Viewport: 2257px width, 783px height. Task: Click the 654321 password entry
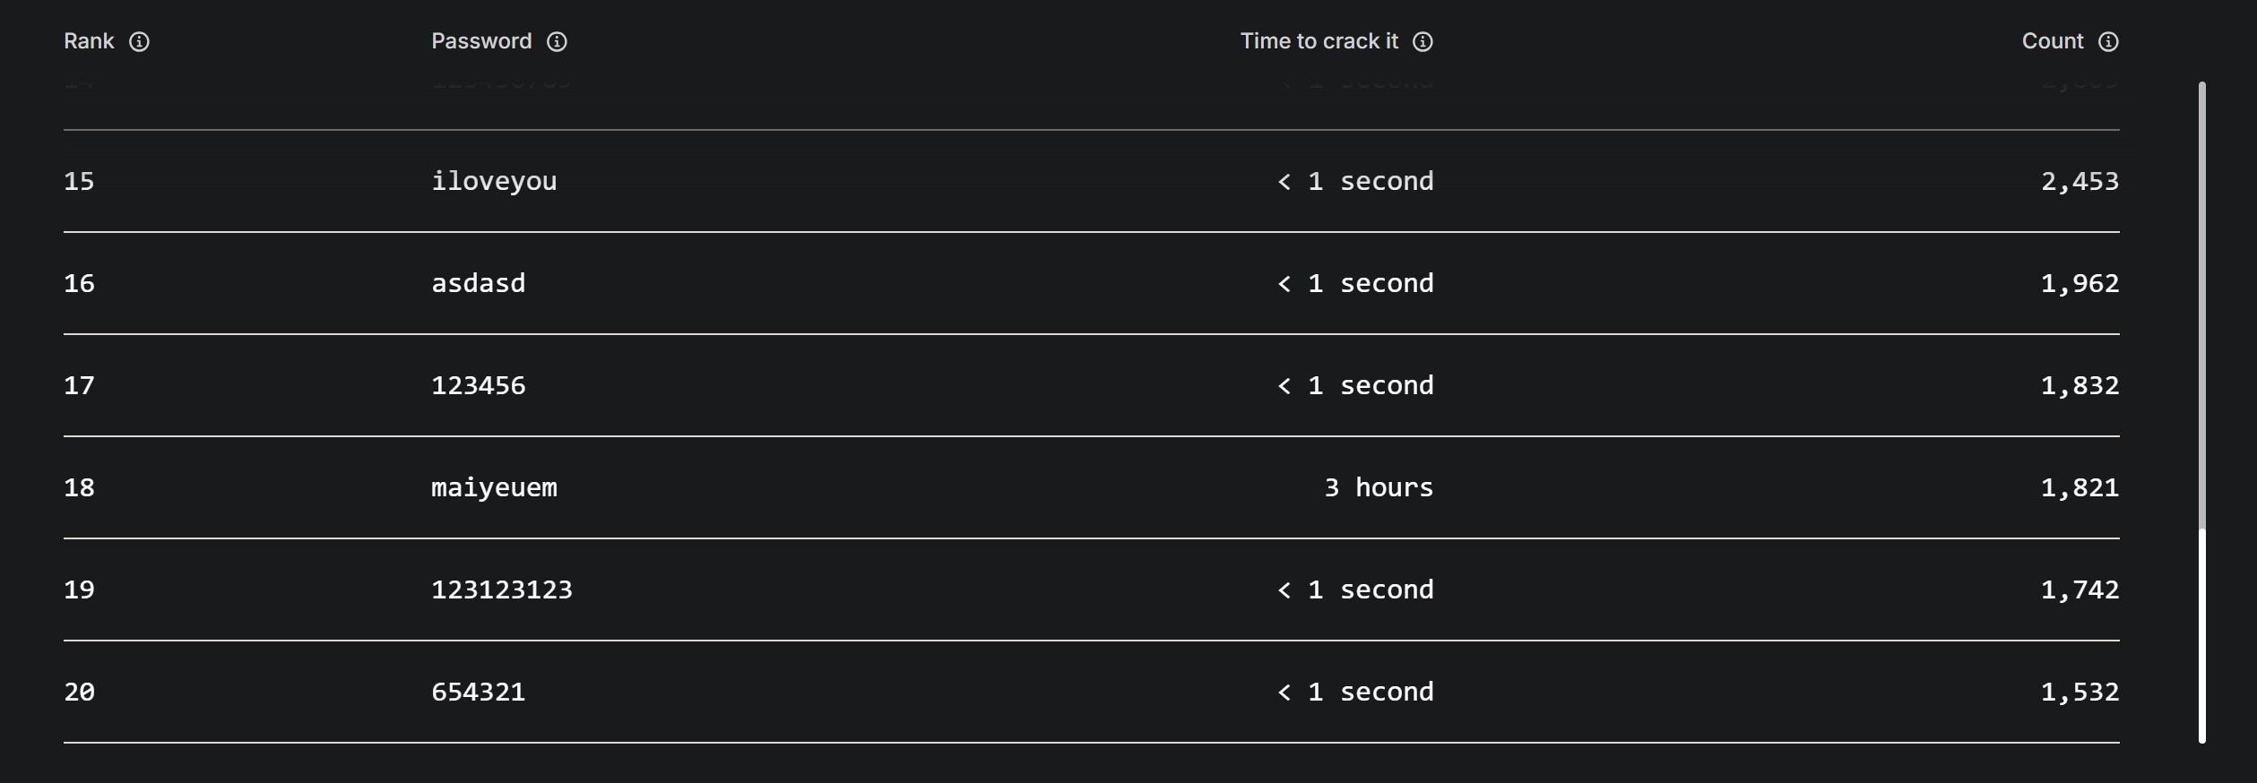point(478,692)
